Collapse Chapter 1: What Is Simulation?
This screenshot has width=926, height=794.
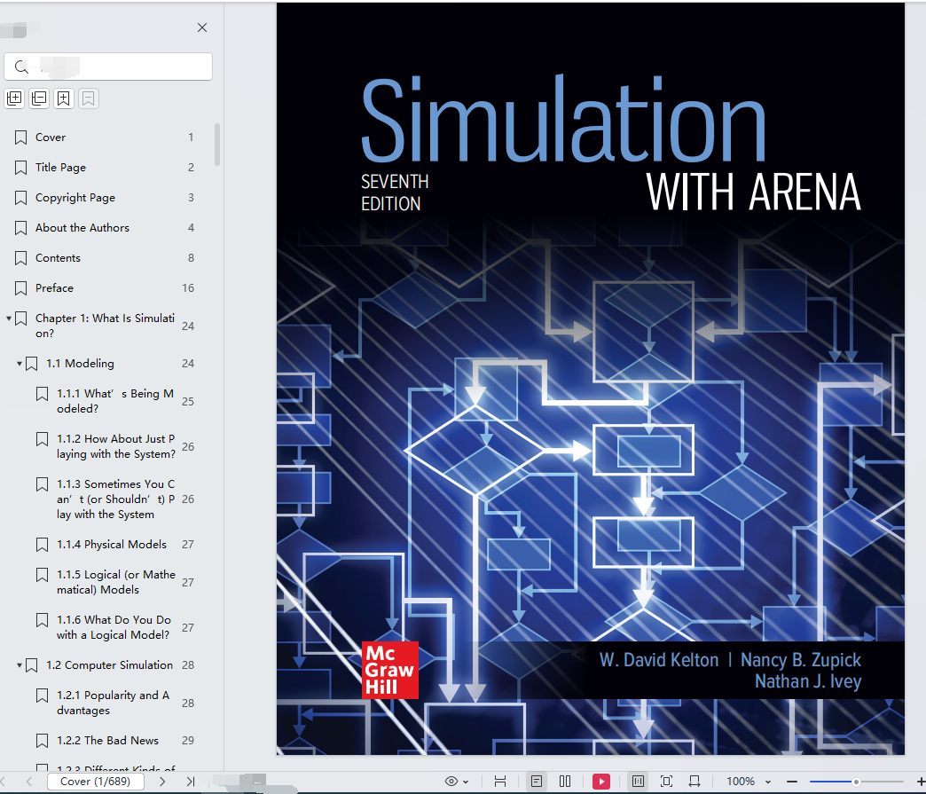tap(9, 318)
